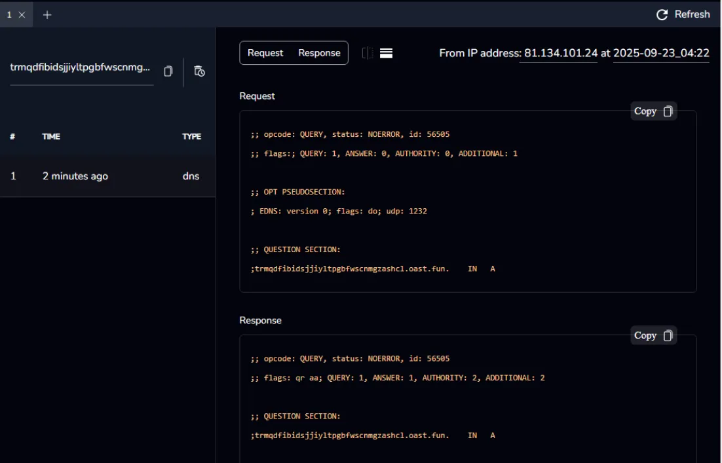Copy the Request section content

pos(653,111)
